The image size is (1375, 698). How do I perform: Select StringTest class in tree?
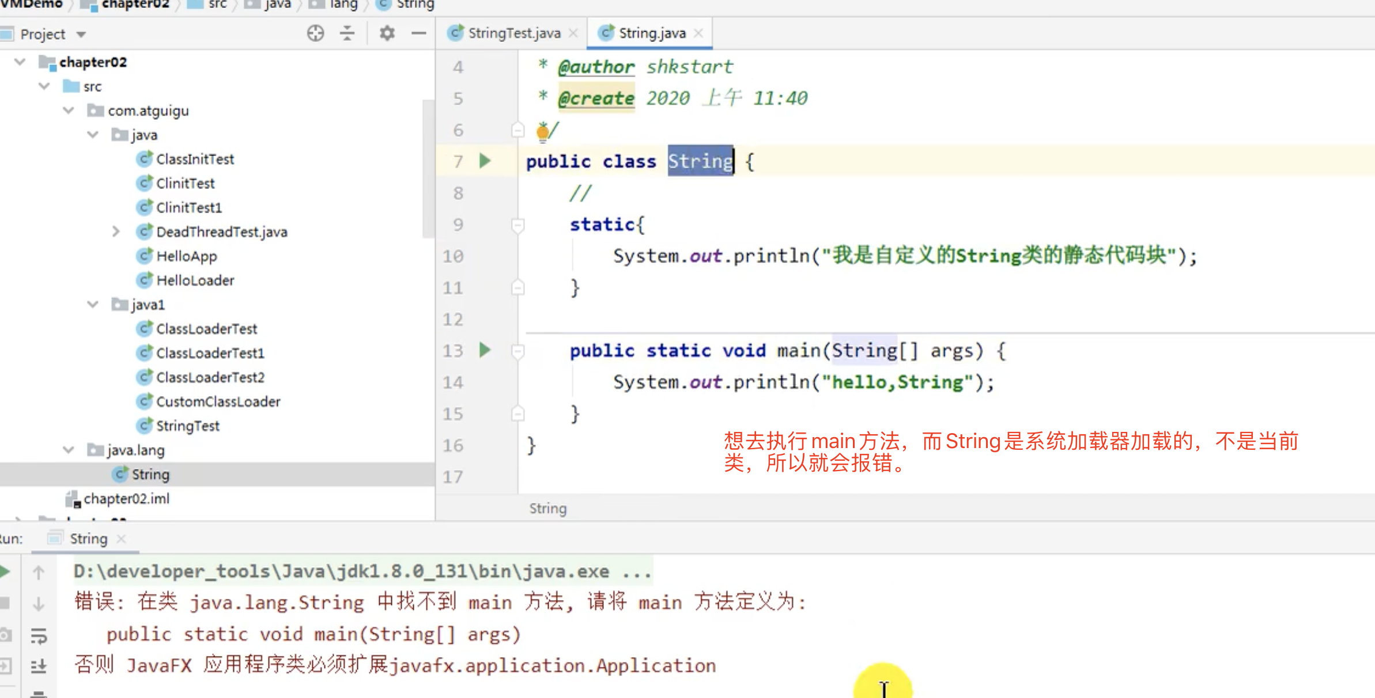(x=188, y=426)
